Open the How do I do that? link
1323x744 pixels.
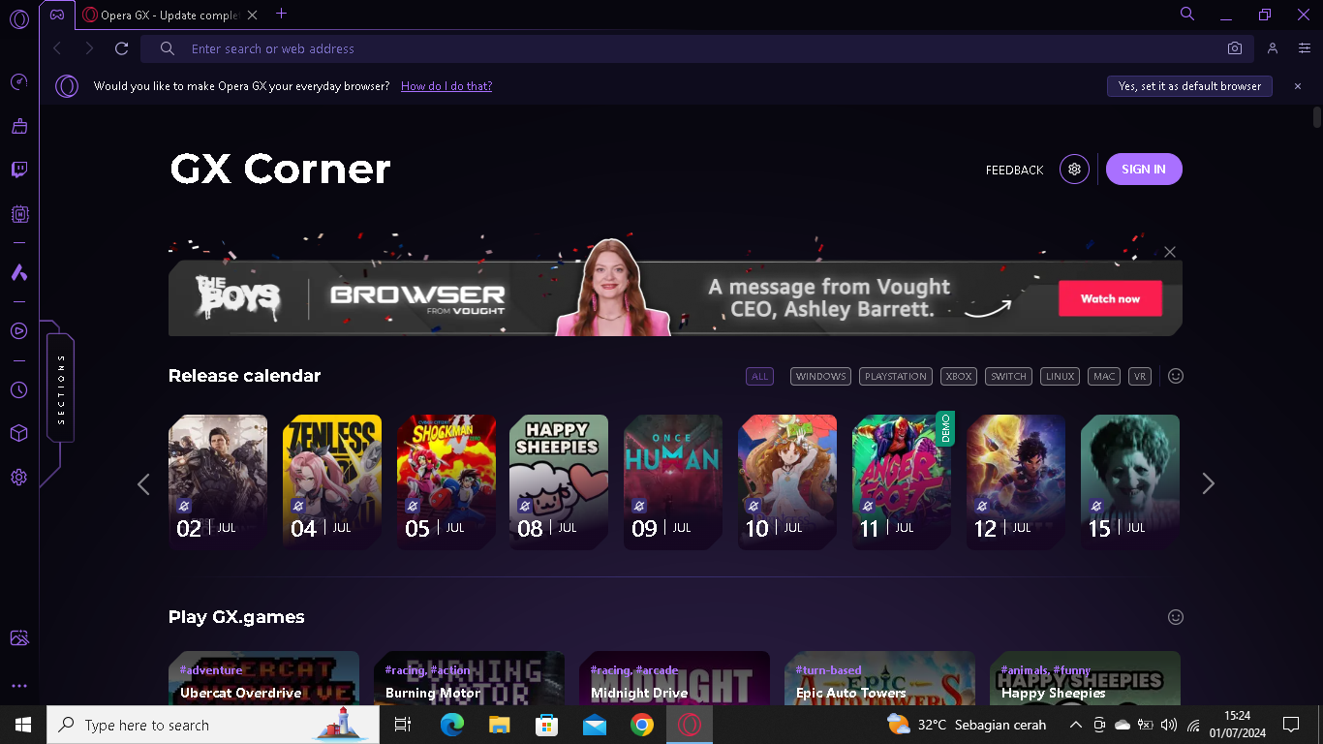click(x=446, y=86)
